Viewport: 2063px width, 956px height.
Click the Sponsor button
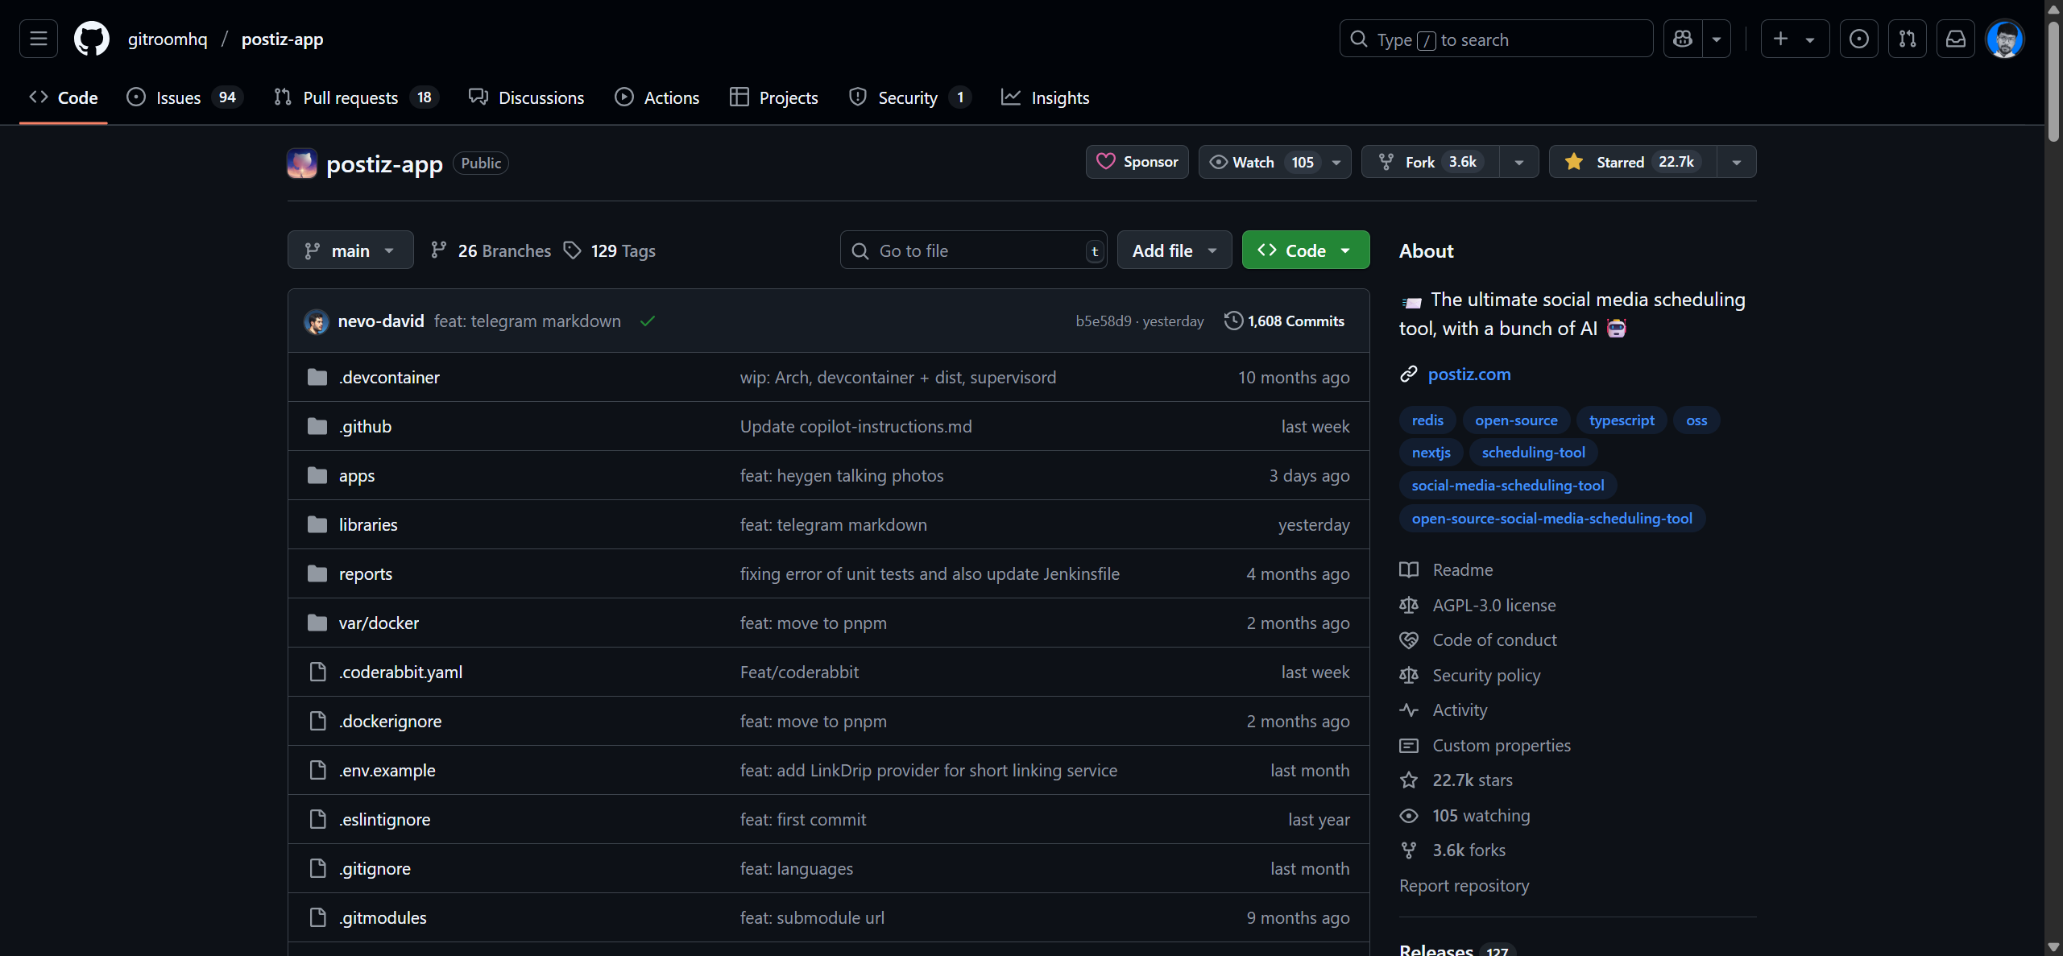click(x=1137, y=162)
